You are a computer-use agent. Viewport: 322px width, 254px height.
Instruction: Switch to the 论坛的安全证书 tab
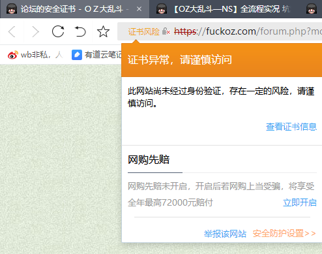point(74,9)
